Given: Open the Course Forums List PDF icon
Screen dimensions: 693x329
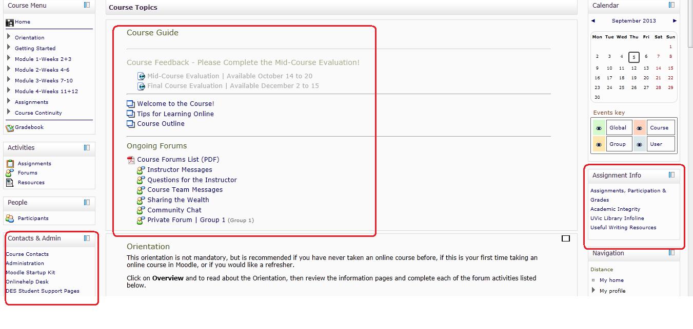Looking at the screenshot, I should pos(130,159).
